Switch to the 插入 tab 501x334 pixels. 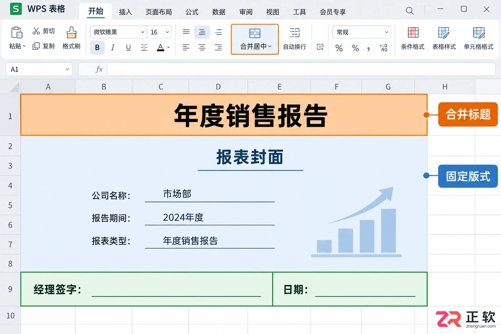[126, 12]
